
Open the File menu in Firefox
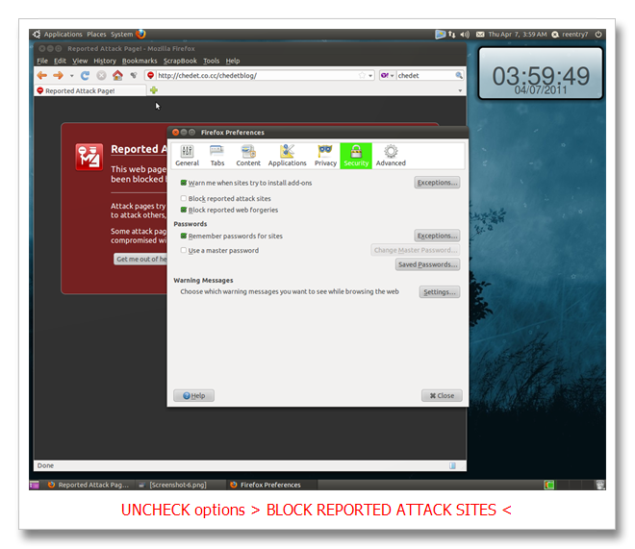[42, 61]
